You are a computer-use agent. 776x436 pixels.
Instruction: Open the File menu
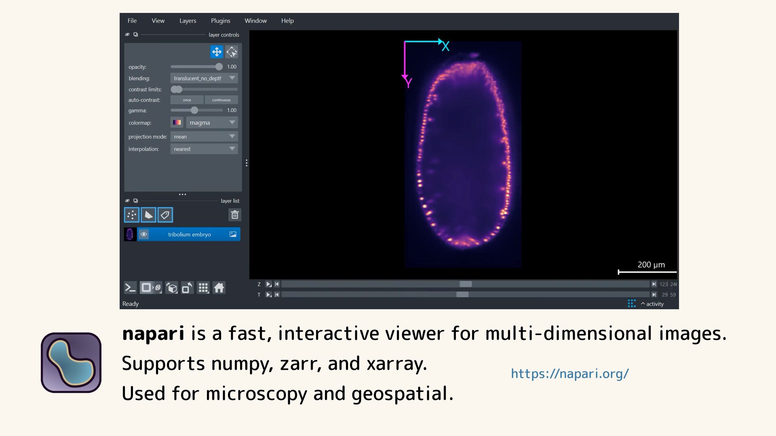[132, 21]
